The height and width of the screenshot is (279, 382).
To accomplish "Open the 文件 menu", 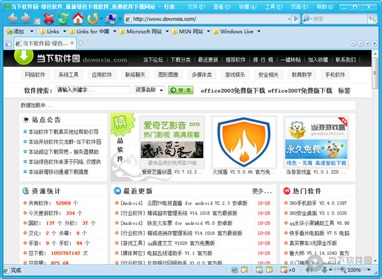I will [x=196, y=7].
